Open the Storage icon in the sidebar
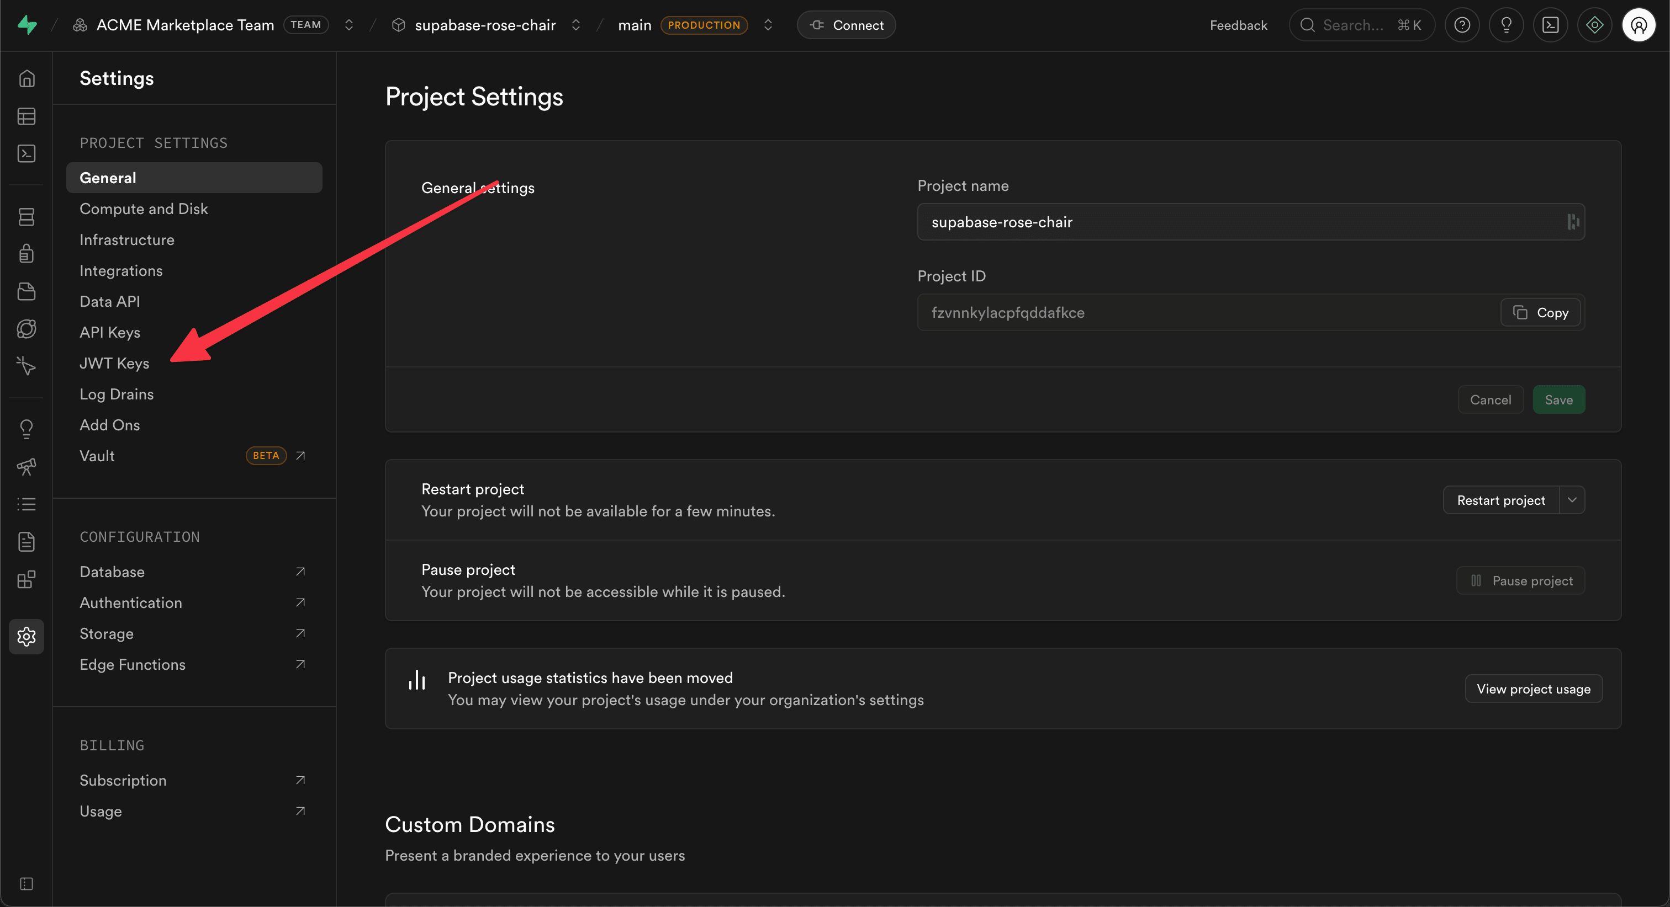 (x=26, y=291)
